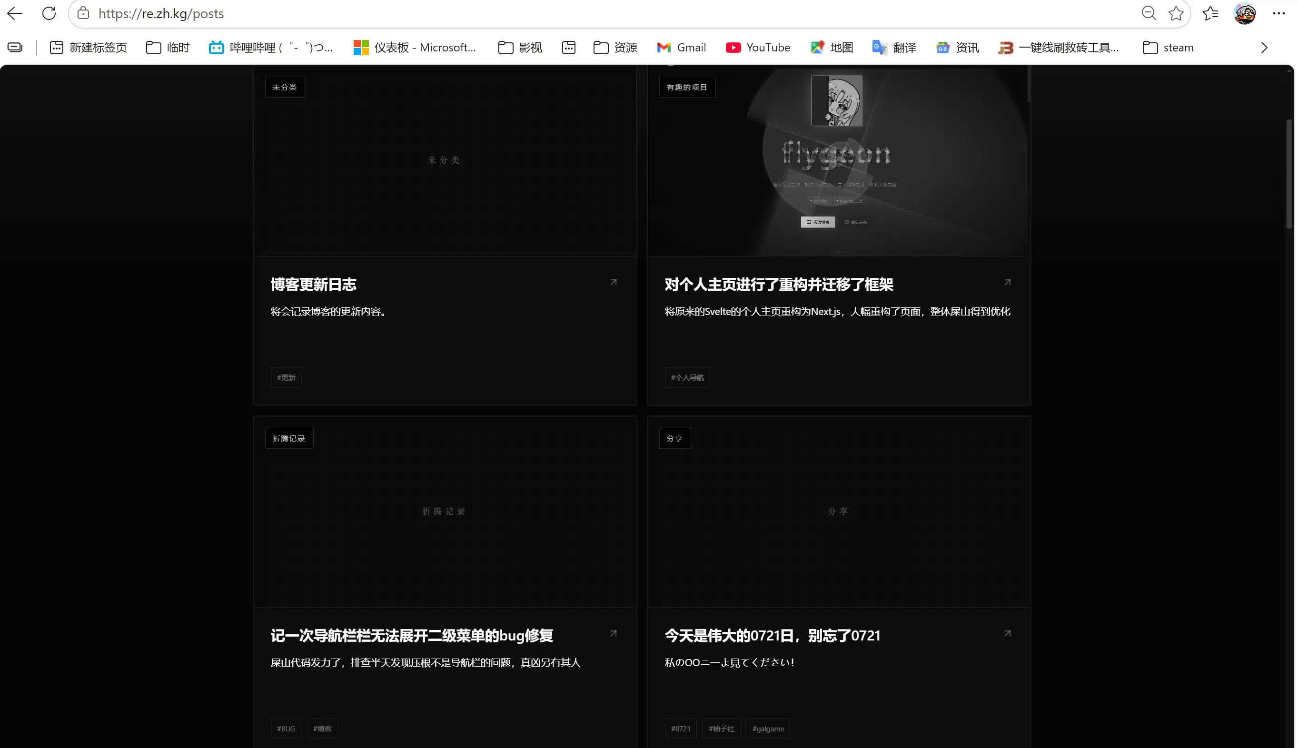Click description starting 屎山代码发力了
The width and height of the screenshot is (1298, 748).
(426, 663)
